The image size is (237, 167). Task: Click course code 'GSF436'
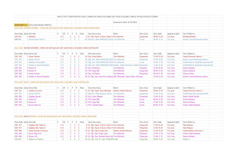pos(18,139)
